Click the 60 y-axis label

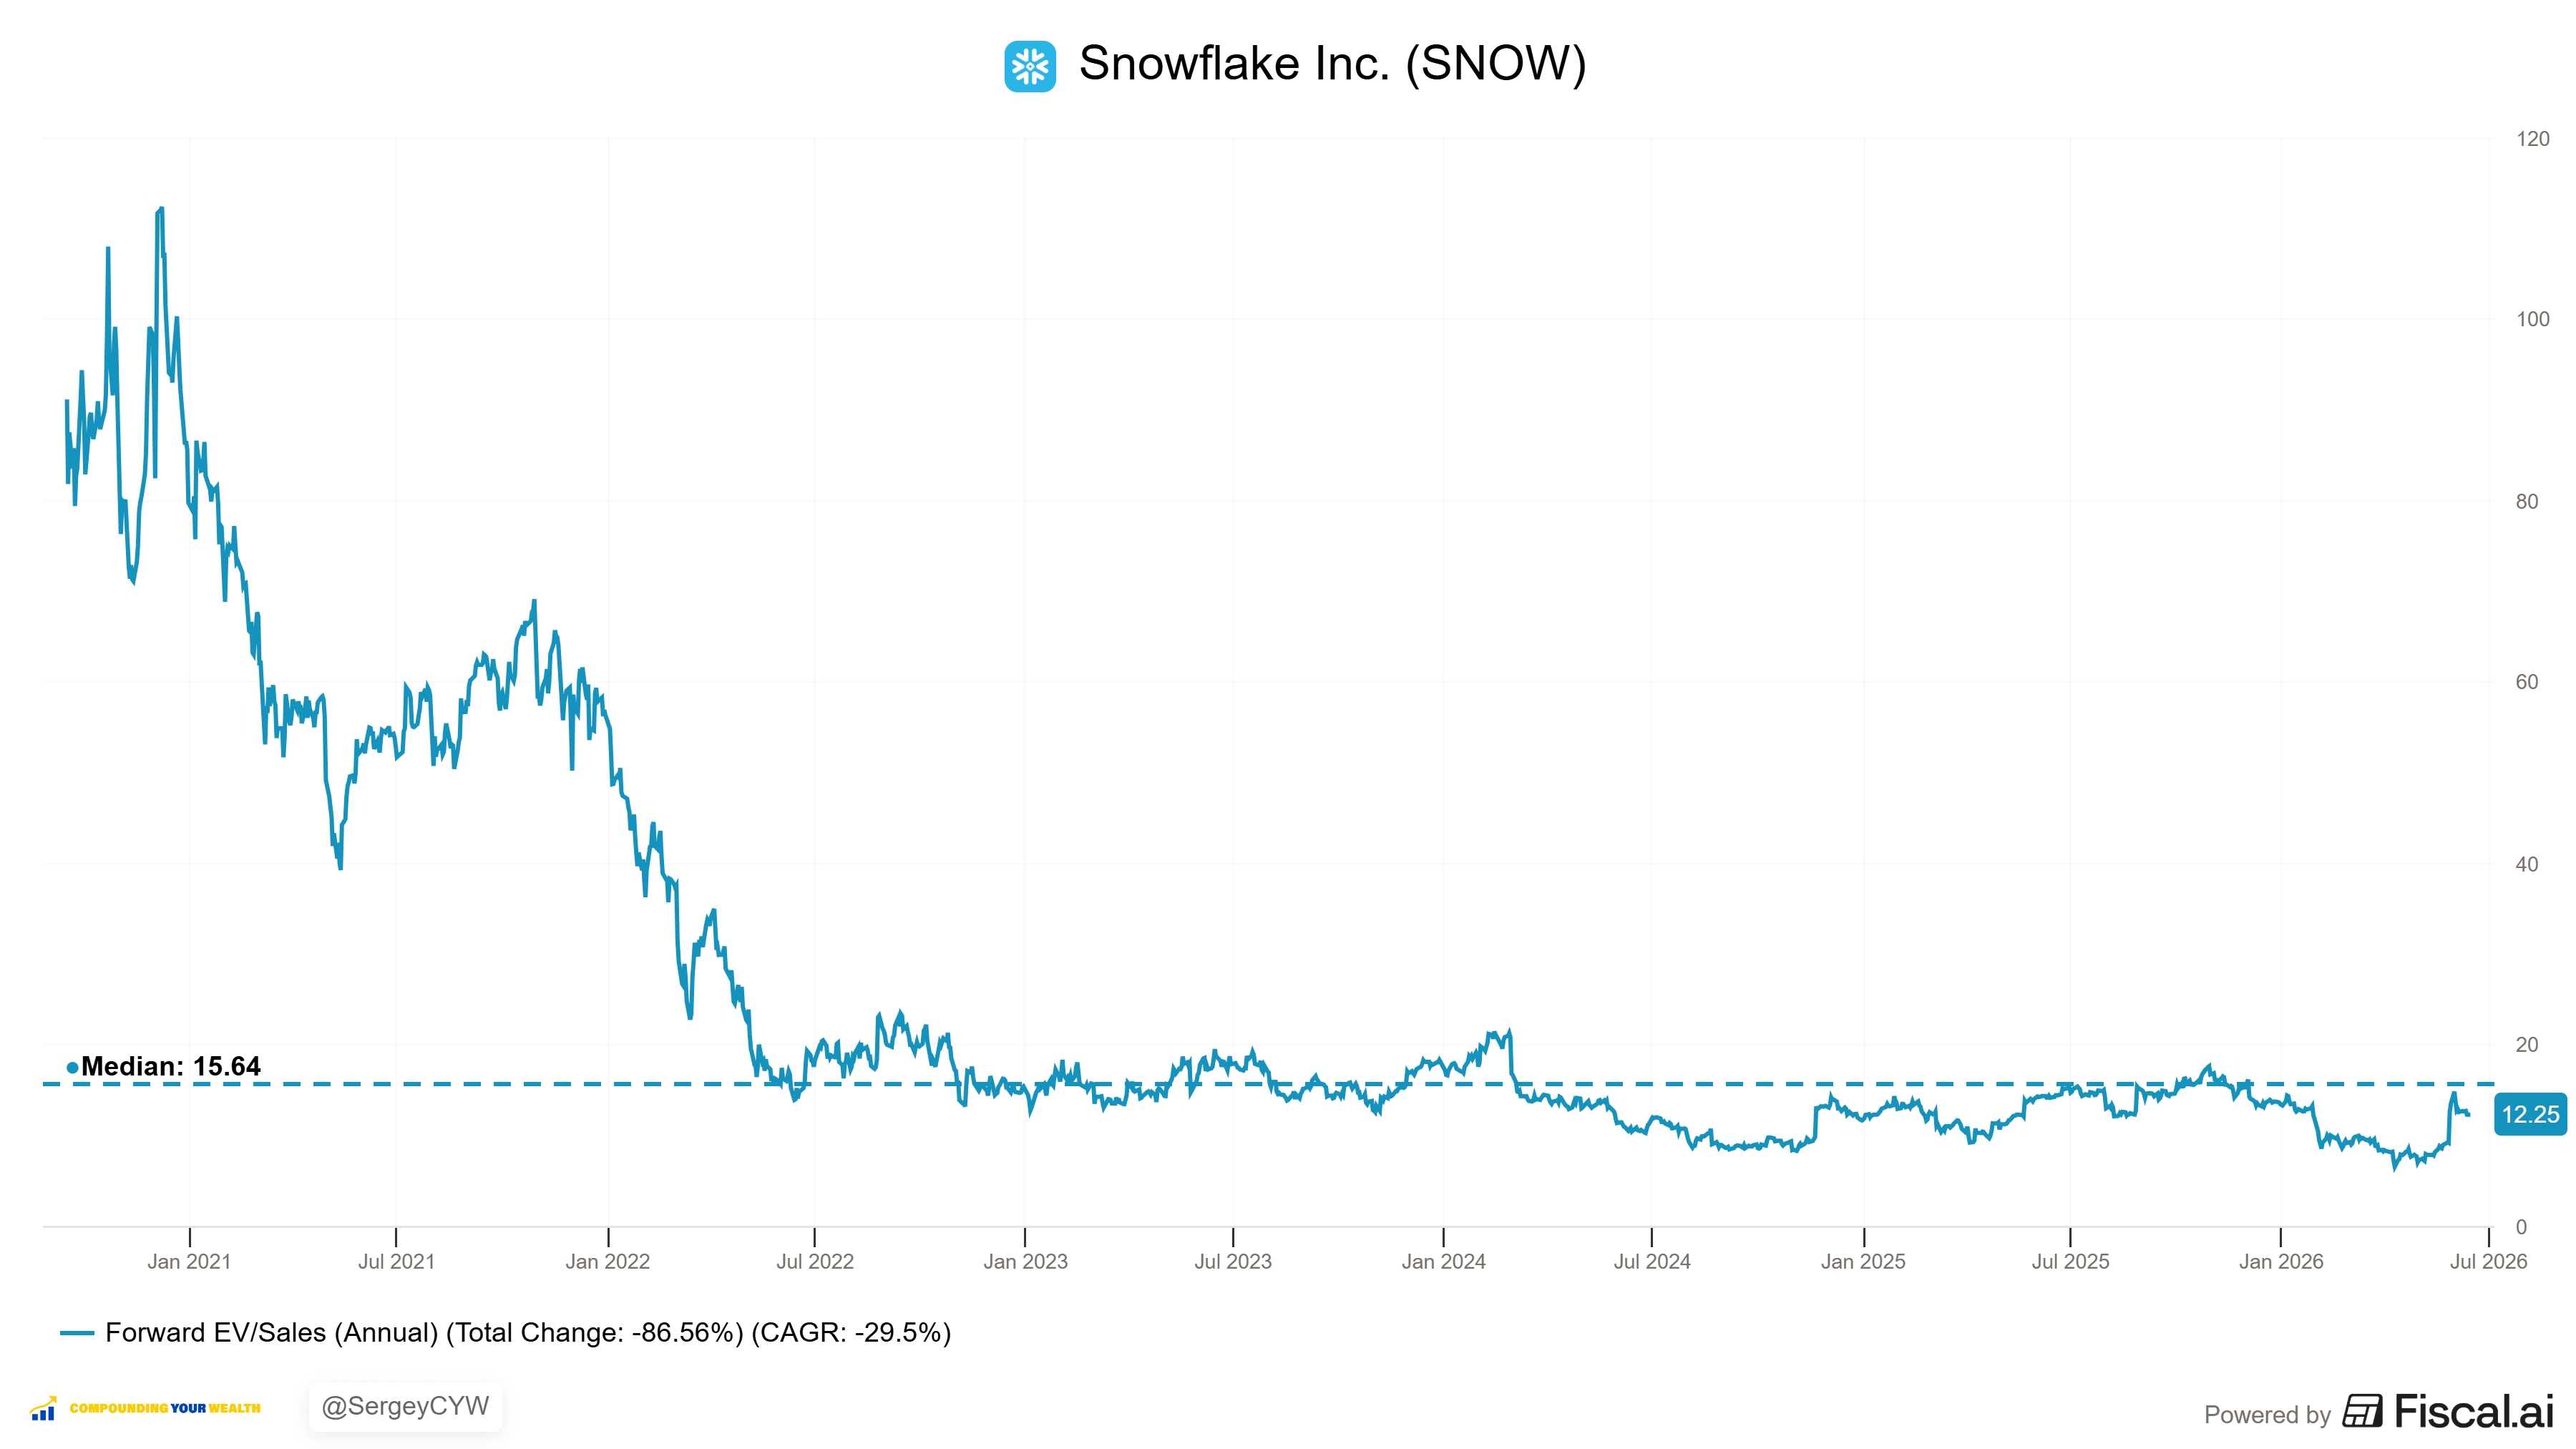click(x=2527, y=682)
